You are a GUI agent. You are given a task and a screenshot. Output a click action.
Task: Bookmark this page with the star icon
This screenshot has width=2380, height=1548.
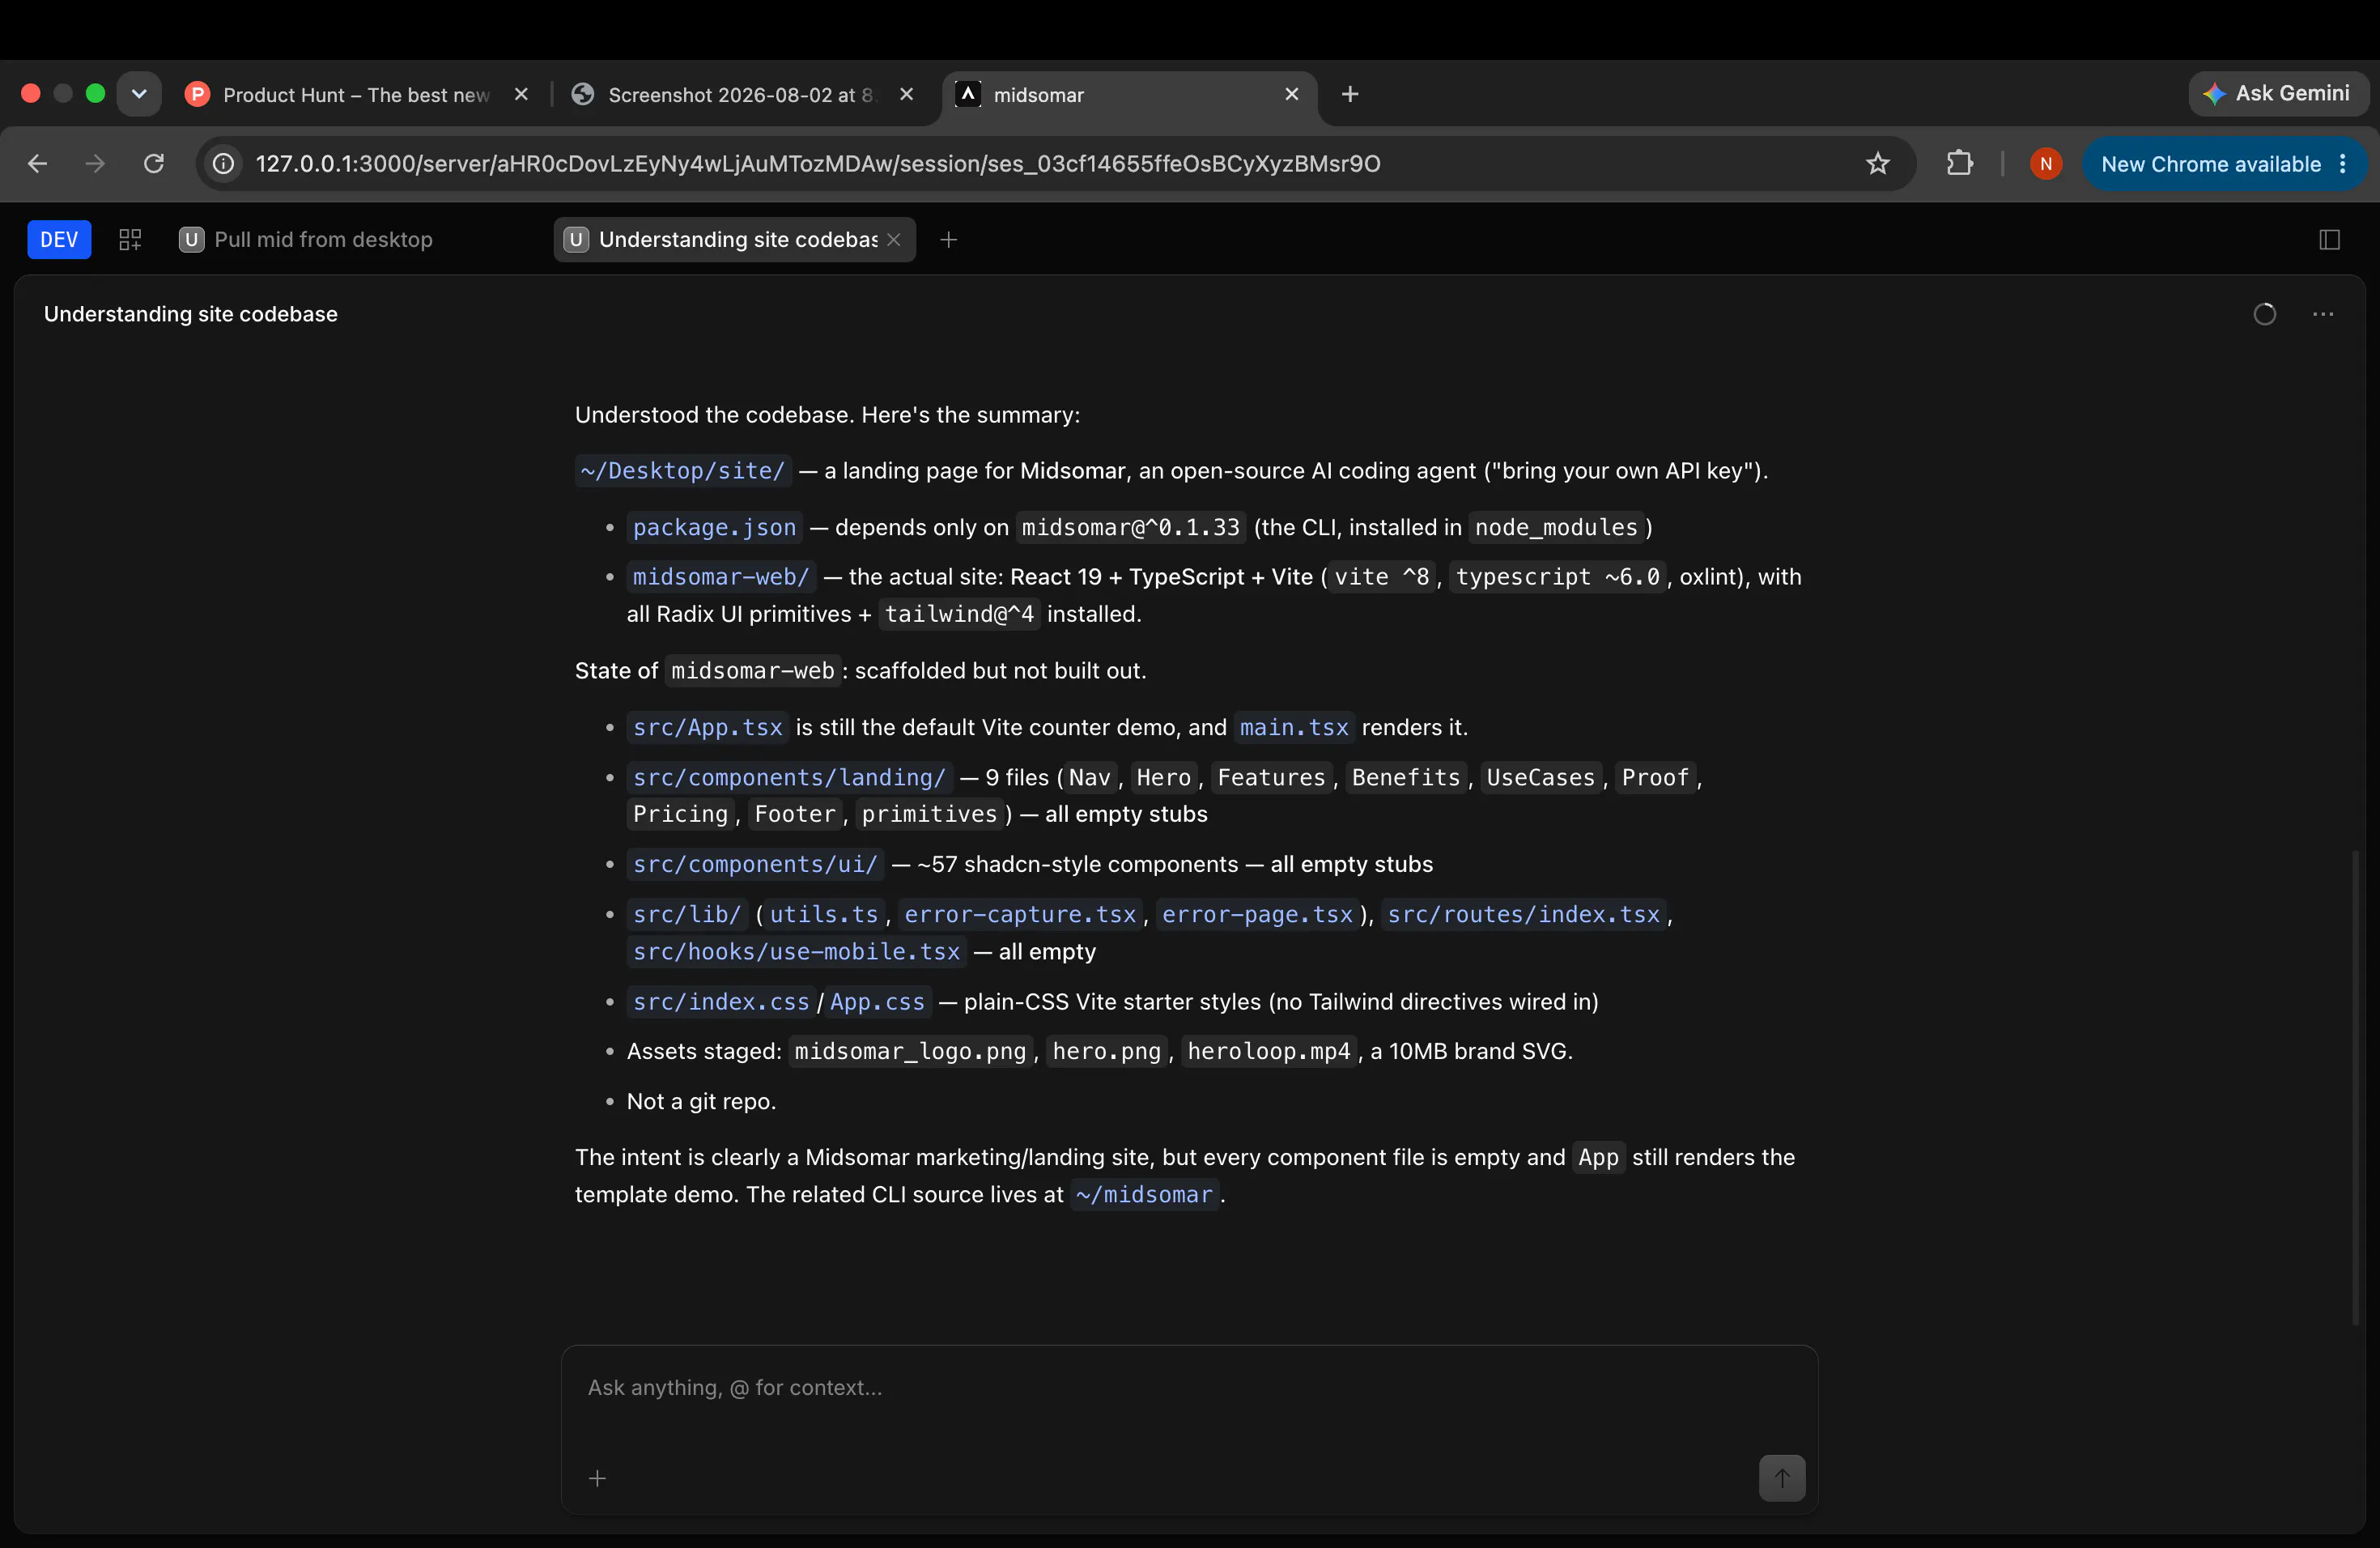[1878, 164]
